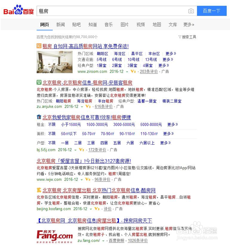Open 203条评价 reviews link
This screenshot has width=230, height=246.
point(149,72)
